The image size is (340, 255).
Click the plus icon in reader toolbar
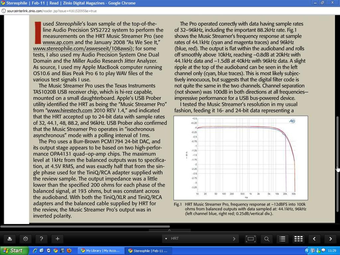[57, 239]
